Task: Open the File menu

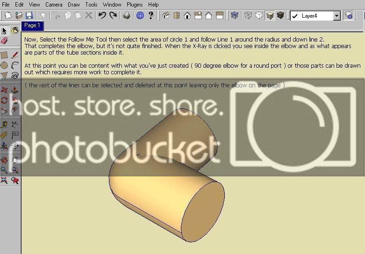Action: point(6,4)
